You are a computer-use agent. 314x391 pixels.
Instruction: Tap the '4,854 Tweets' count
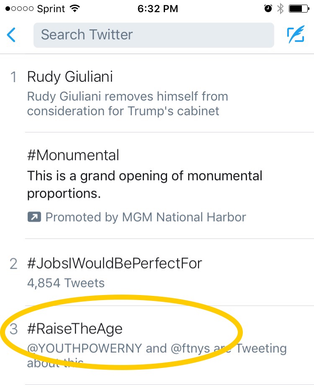66,283
